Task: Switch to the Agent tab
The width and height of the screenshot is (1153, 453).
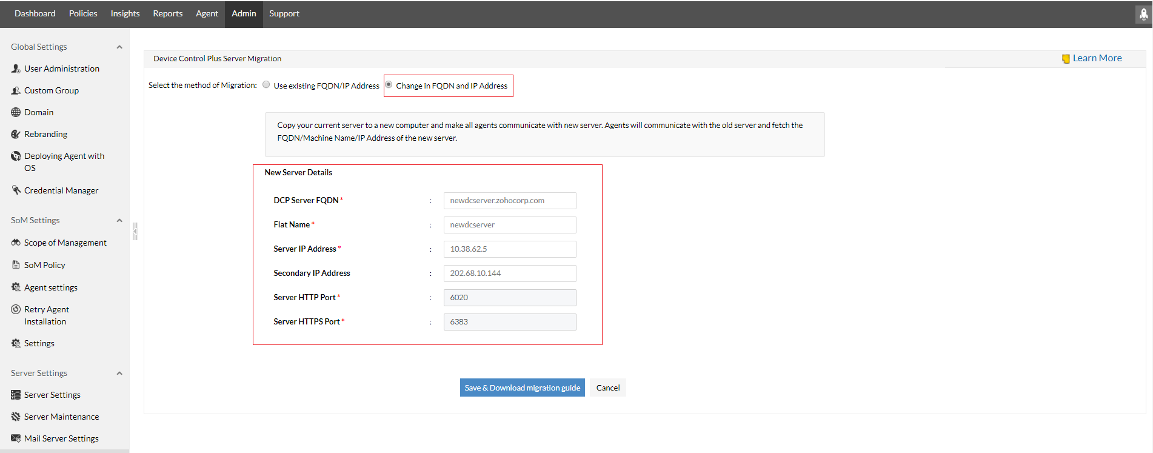Action: tap(207, 14)
